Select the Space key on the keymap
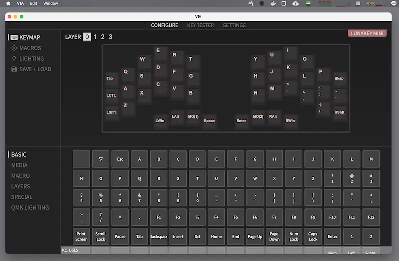This screenshot has width=399, height=261. tap(209, 122)
